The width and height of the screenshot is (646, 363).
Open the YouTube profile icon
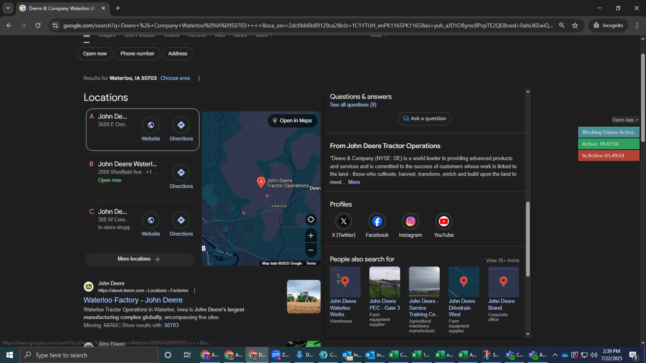444,221
